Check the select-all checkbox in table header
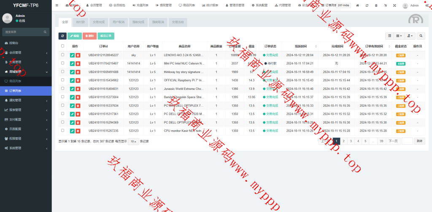 pyautogui.click(x=63, y=46)
